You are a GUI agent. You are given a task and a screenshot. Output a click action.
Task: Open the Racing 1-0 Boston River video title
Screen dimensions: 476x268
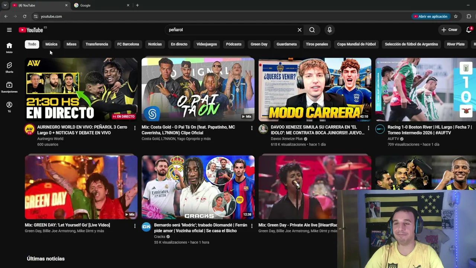tap(430, 130)
